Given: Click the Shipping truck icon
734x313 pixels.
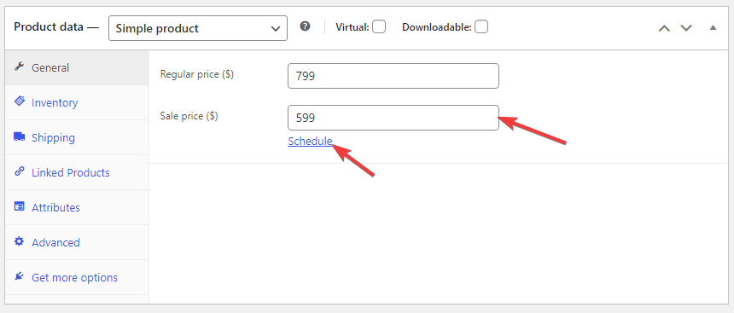Looking at the screenshot, I should [19, 136].
